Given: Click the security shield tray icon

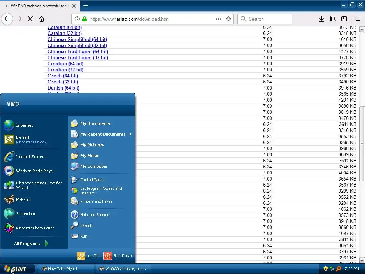Looking at the screenshot, I should [x=325, y=269].
